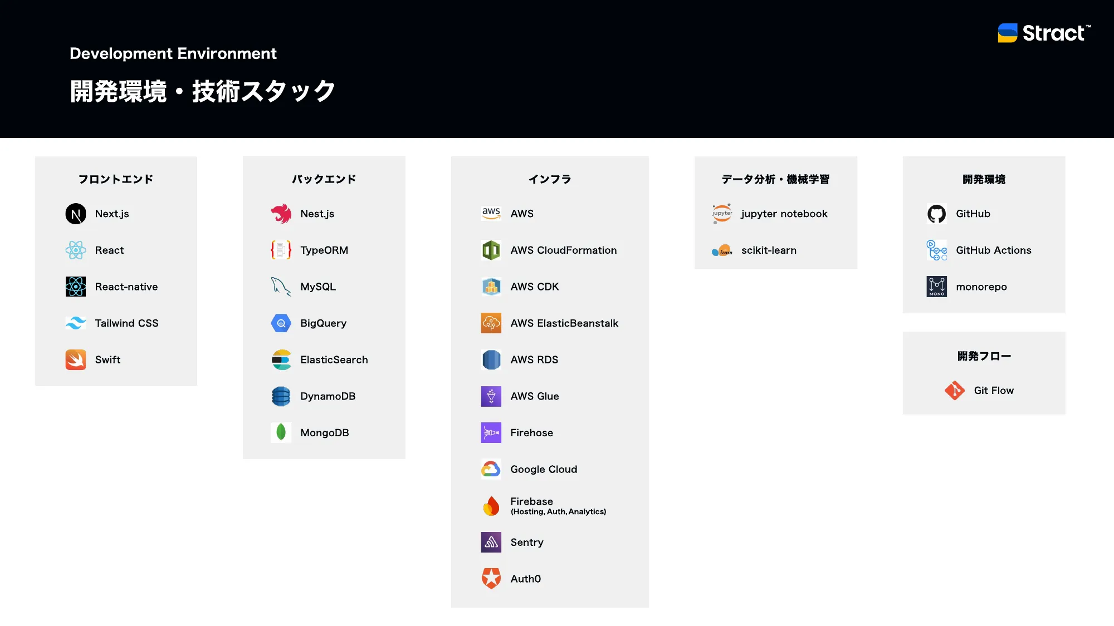Click the 'Firehose' label

coord(532,432)
